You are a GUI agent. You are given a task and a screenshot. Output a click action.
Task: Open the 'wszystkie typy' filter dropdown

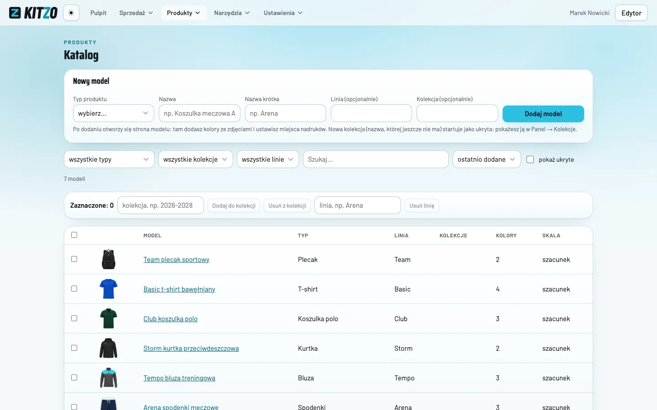coord(109,159)
